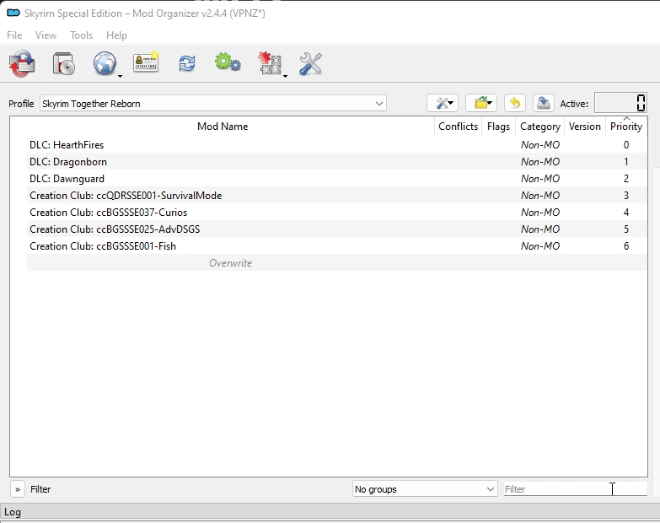Open the Tools puzzle piece icon
Image resolution: width=660 pixels, height=523 pixels.
point(270,64)
